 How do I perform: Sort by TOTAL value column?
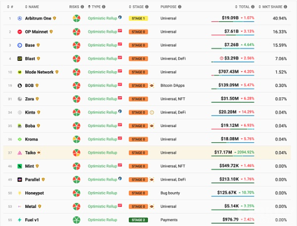tap(242, 7)
